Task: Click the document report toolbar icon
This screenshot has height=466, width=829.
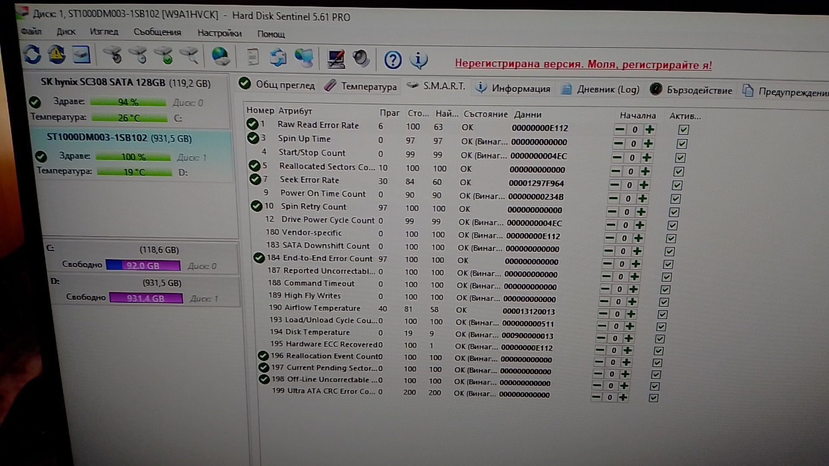Action: [253, 57]
